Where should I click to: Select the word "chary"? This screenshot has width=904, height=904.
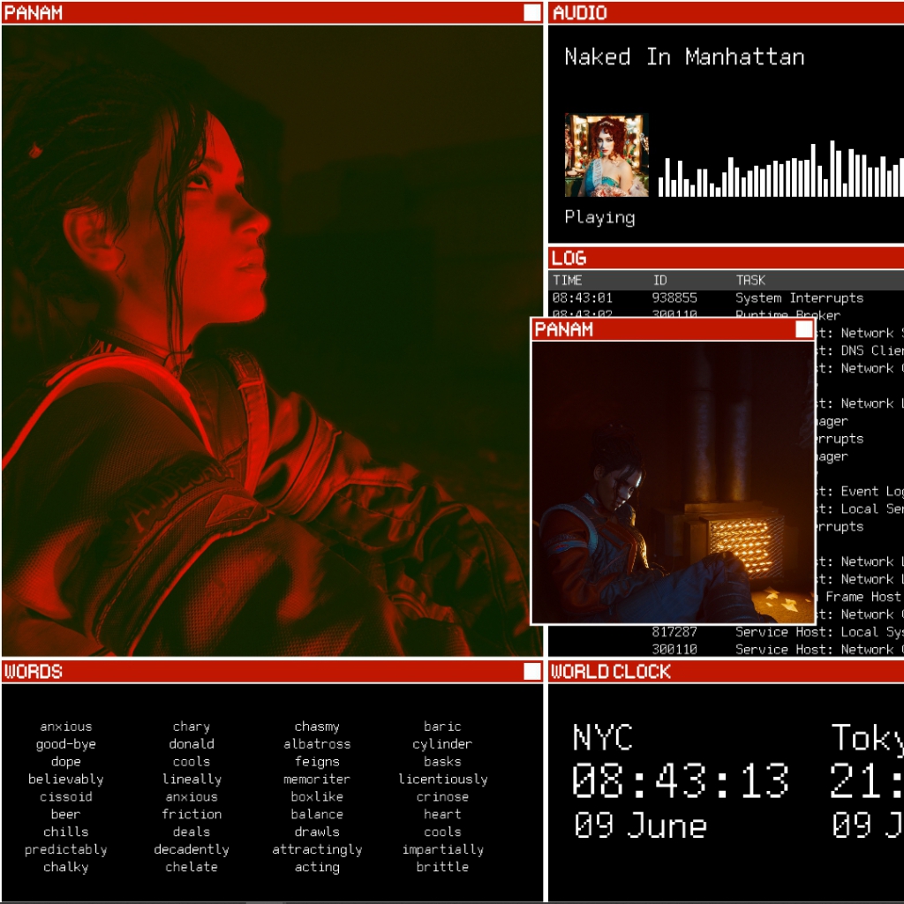pyautogui.click(x=192, y=727)
